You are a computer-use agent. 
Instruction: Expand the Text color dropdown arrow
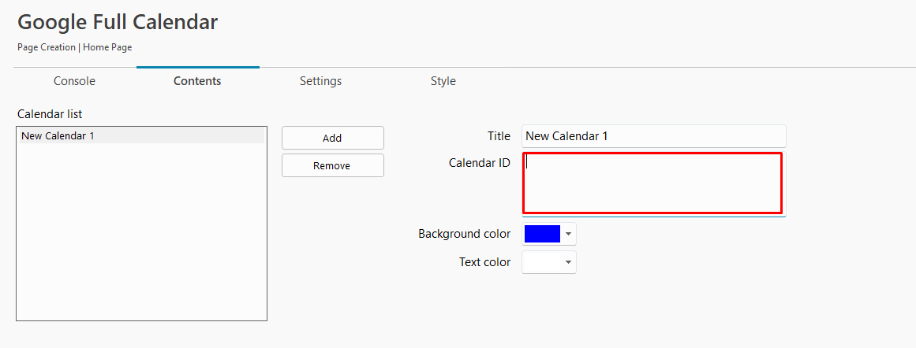click(568, 262)
